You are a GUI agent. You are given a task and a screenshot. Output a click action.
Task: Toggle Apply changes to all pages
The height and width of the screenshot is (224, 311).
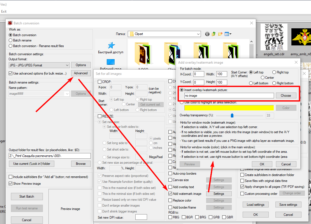[242, 187]
